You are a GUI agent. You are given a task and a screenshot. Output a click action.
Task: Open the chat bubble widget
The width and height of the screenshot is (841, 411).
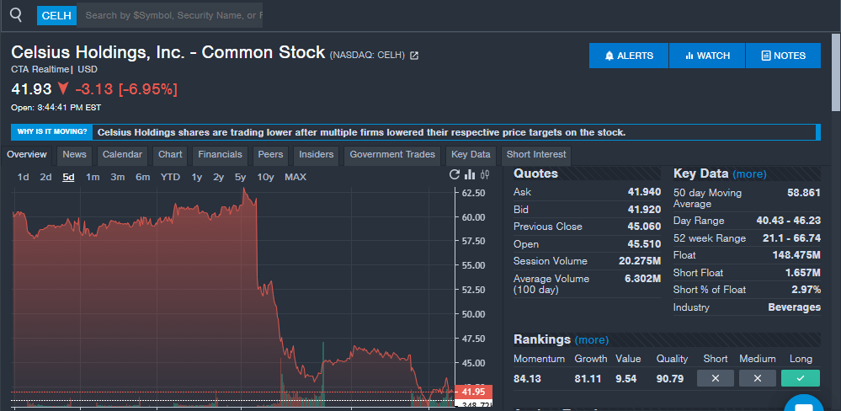[x=802, y=404]
